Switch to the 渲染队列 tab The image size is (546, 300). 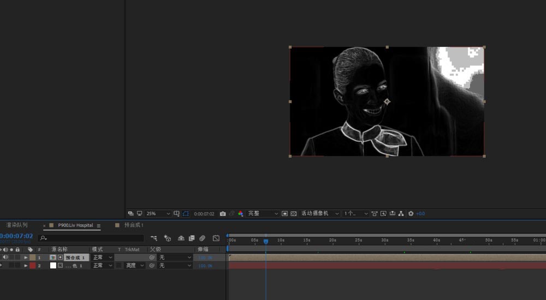point(17,225)
